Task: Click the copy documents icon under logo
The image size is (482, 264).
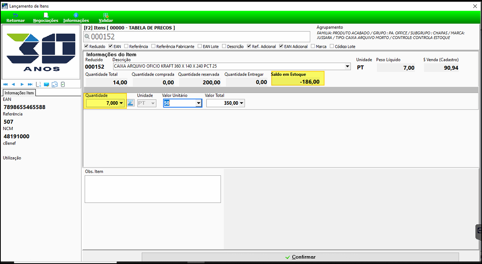Action: (55, 84)
